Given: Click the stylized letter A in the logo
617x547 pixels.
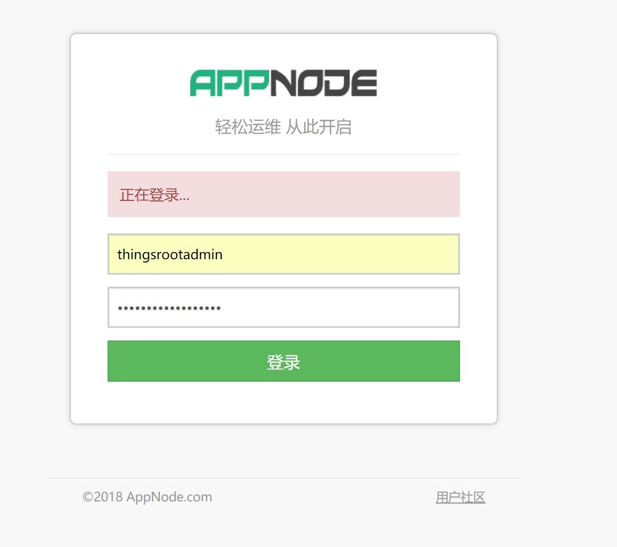Looking at the screenshot, I should 203,82.
